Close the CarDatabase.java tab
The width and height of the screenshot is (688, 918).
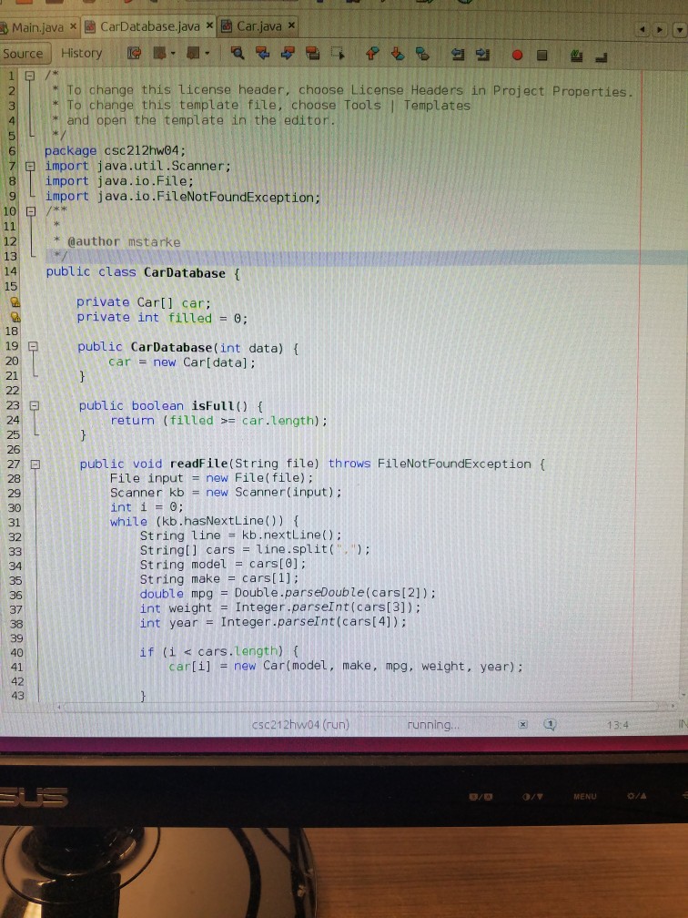click(x=209, y=25)
